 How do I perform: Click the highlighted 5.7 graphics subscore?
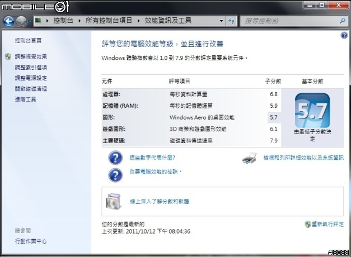(x=274, y=117)
